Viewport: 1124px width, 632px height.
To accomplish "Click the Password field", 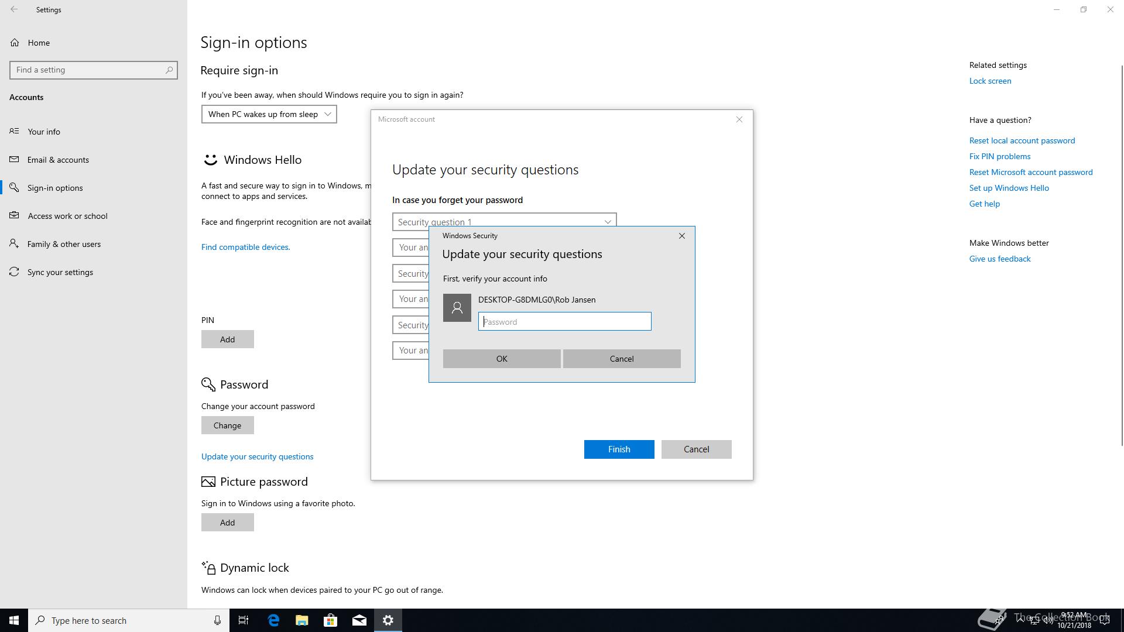I will [x=564, y=321].
